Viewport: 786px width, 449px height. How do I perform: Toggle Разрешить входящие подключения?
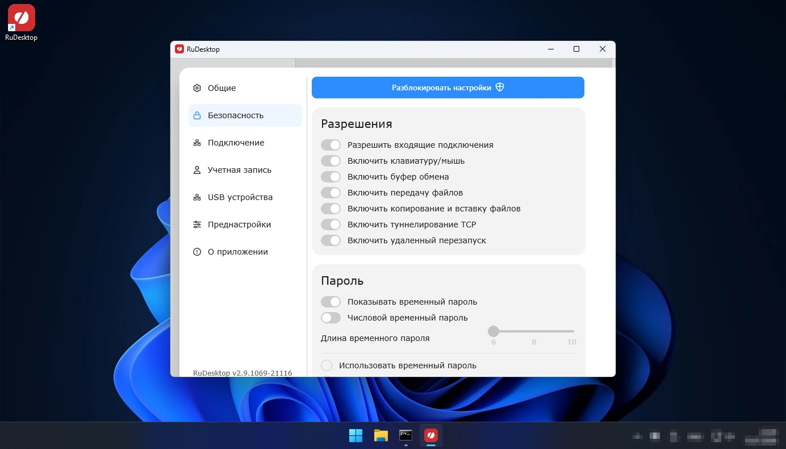pyautogui.click(x=331, y=145)
